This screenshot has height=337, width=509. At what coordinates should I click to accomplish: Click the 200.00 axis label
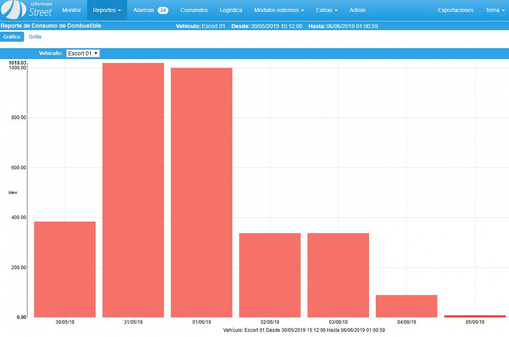pos(19,267)
